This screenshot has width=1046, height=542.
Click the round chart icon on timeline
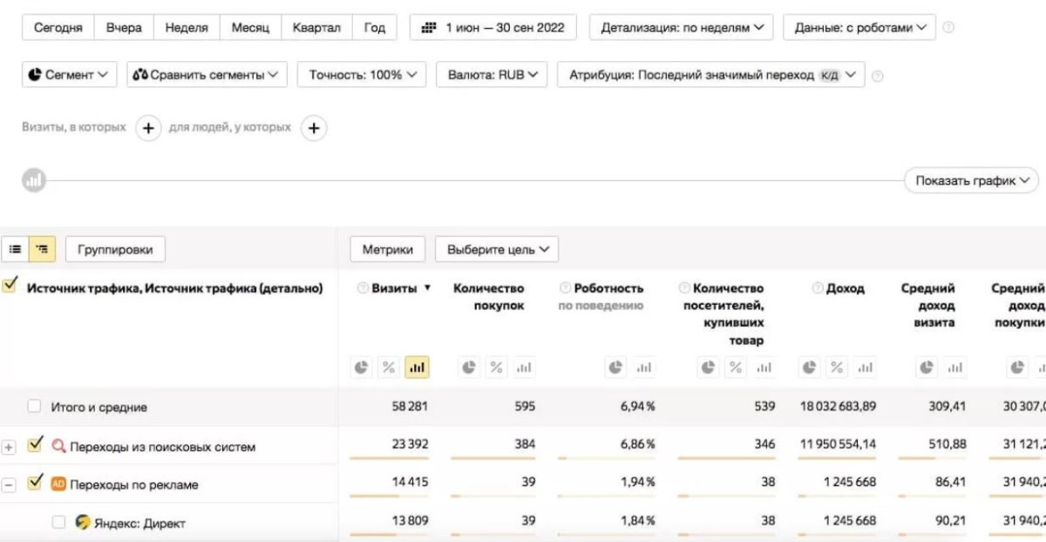tap(34, 181)
